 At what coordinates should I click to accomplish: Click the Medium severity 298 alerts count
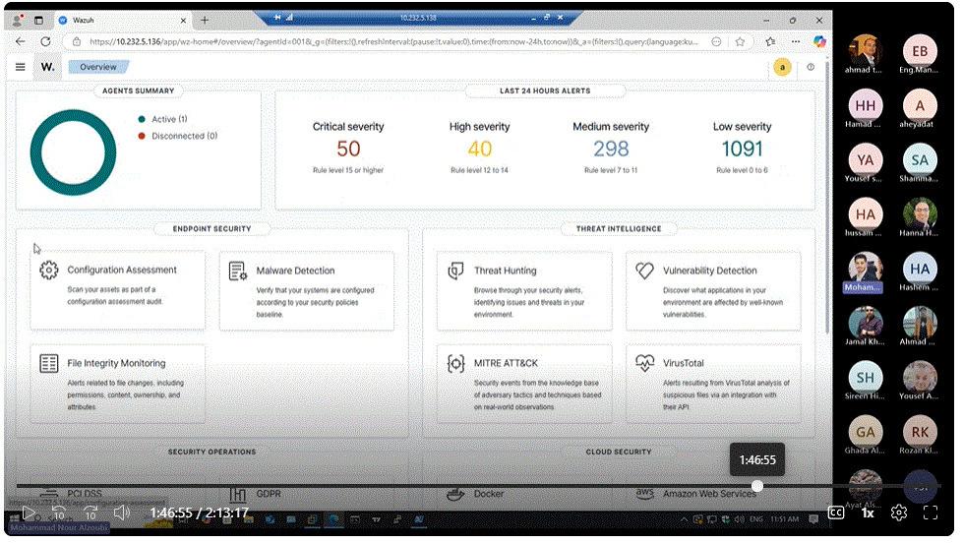[611, 149]
